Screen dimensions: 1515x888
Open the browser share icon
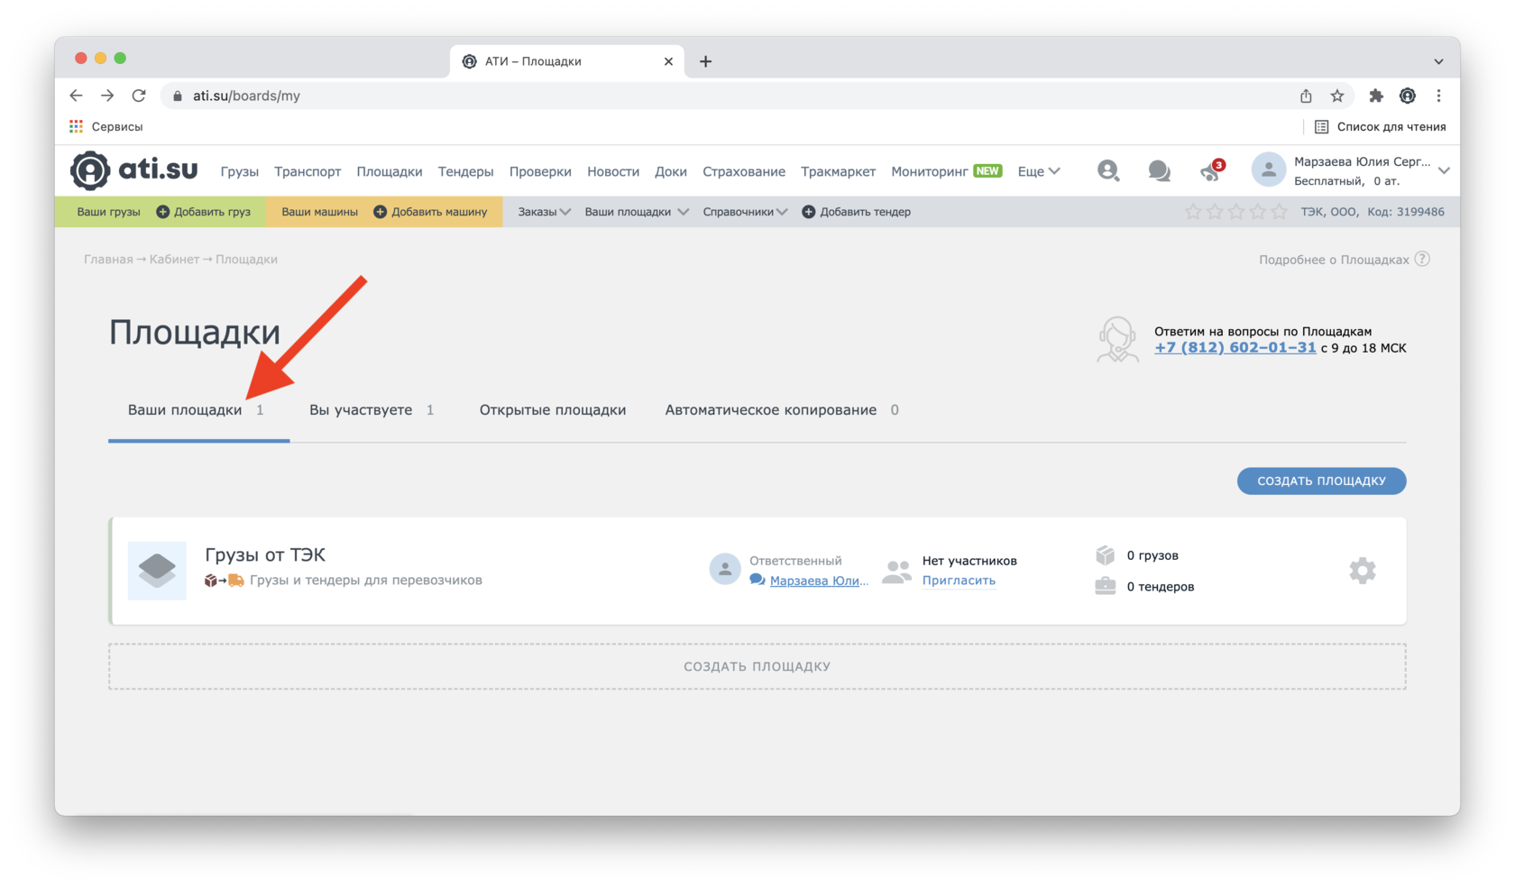pyautogui.click(x=1306, y=96)
